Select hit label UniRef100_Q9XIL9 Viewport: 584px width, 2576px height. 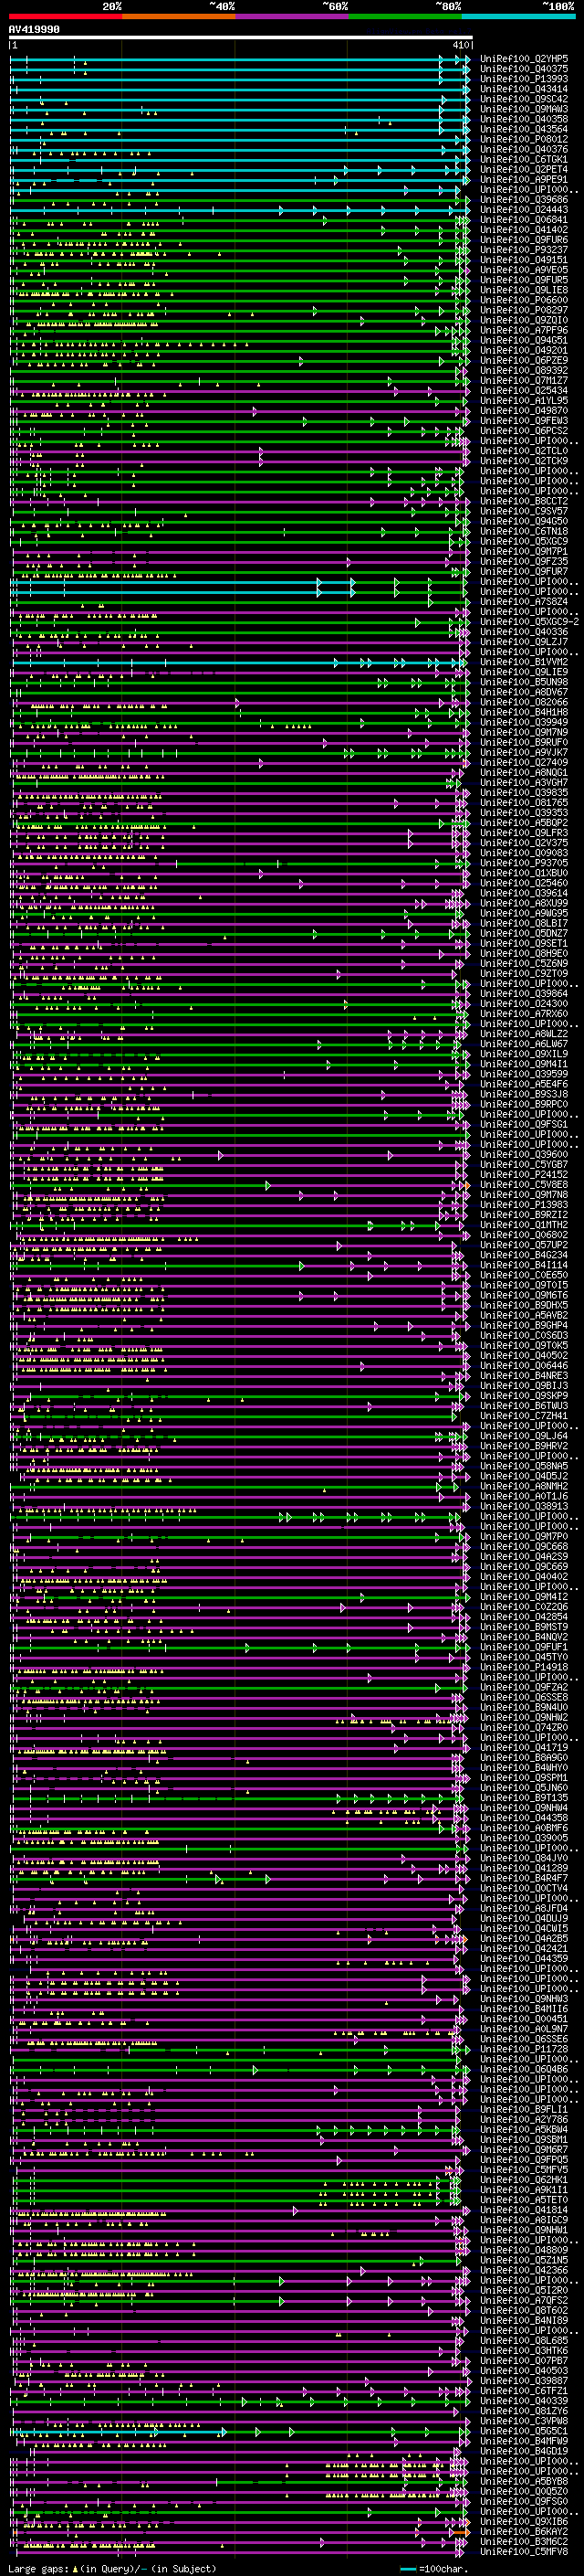click(524, 1054)
